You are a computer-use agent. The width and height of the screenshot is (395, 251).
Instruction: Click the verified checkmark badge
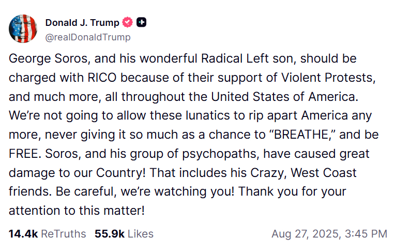coord(128,22)
